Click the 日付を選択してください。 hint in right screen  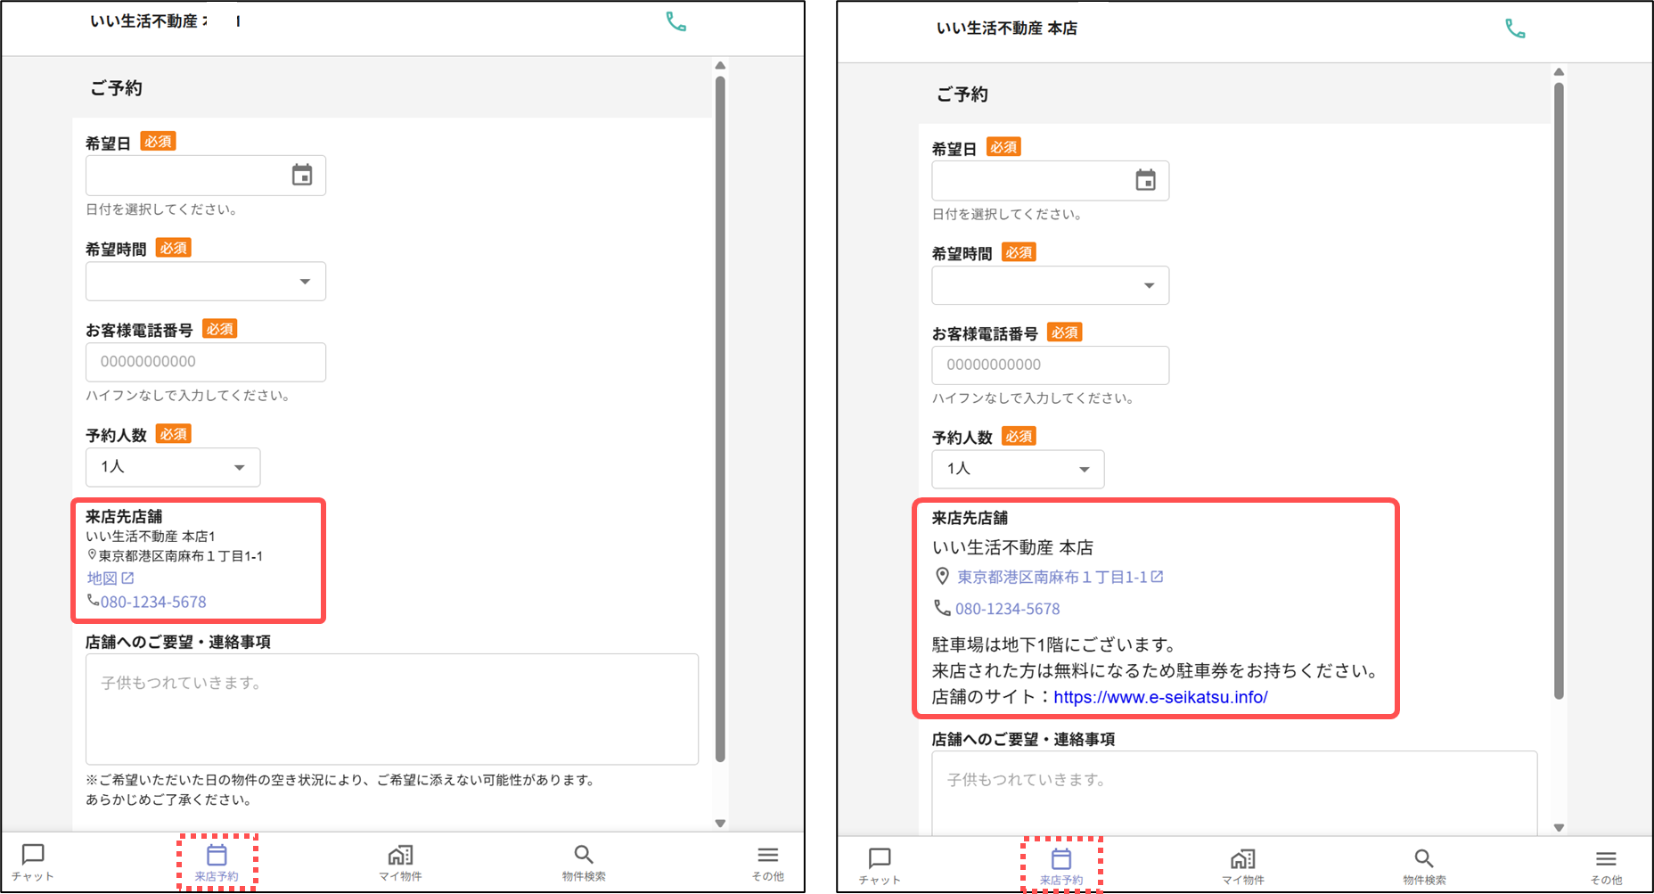tap(1009, 214)
